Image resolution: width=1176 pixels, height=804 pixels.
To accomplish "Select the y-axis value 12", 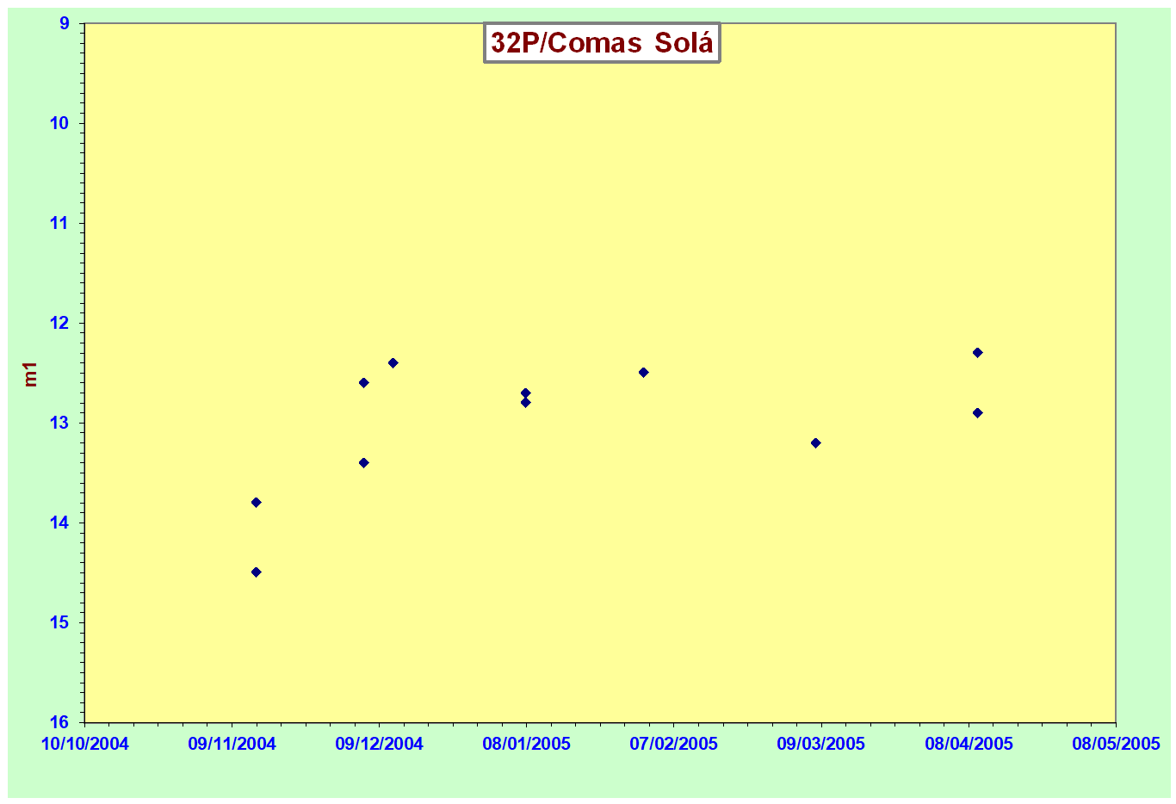I will 59,323.
